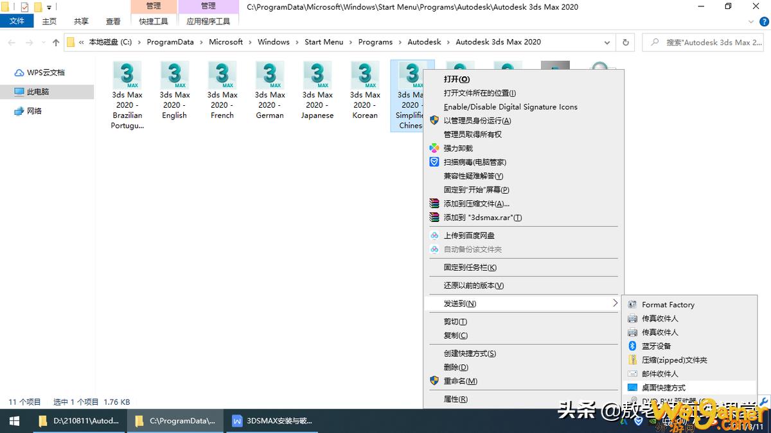Open address bar history dropdown
This screenshot has height=433, width=771.
click(x=608, y=42)
